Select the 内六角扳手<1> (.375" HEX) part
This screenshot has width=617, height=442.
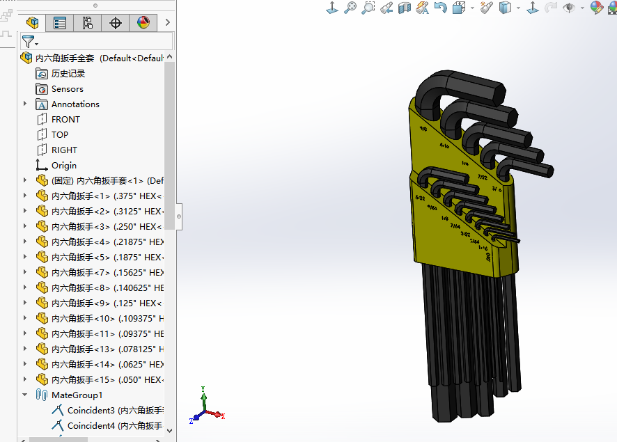click(107, 196)
